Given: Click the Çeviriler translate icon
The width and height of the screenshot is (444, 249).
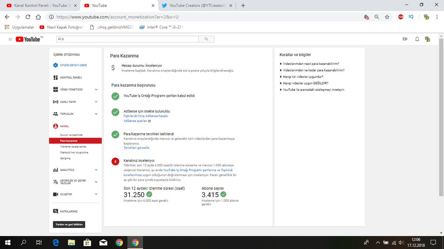Looking at the screenshot, I should pyautogui.click(x=55, y=182).
